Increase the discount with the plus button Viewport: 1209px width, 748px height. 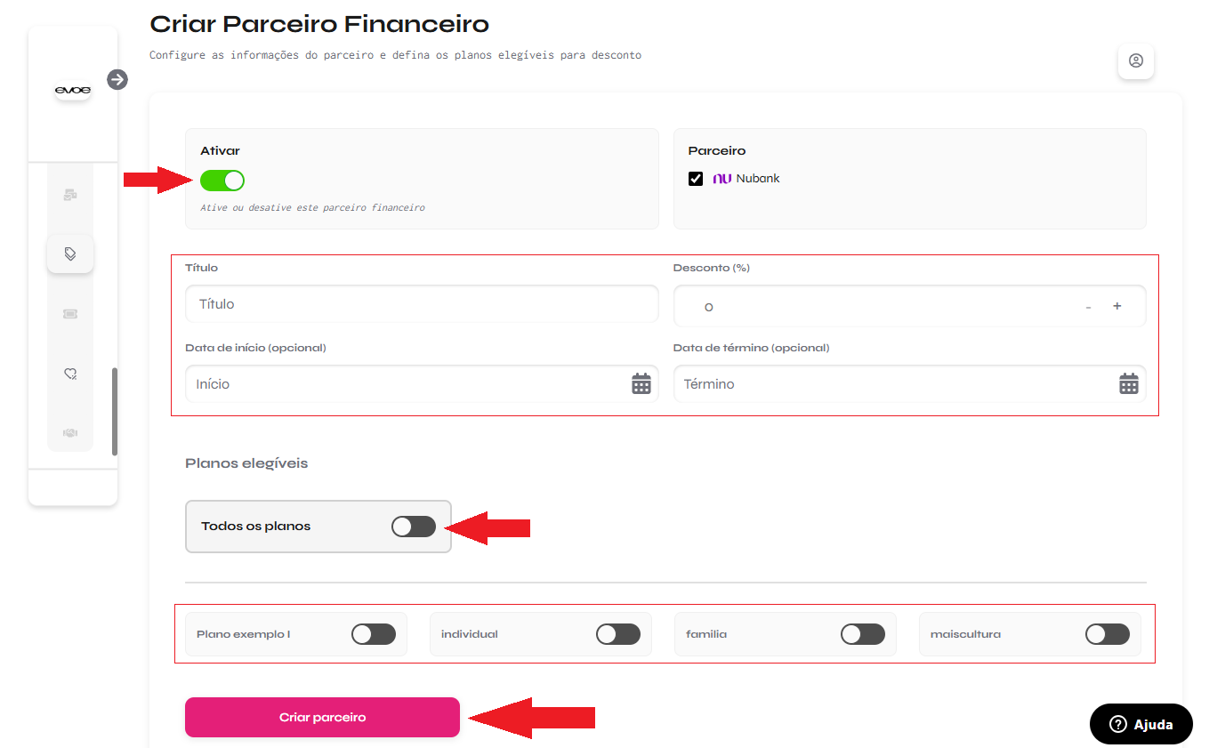pyautogui.click(x=1117, y=307)
